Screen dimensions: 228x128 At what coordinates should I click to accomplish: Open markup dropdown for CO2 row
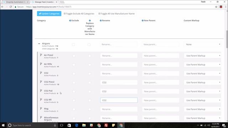click(x=203, y=74)
